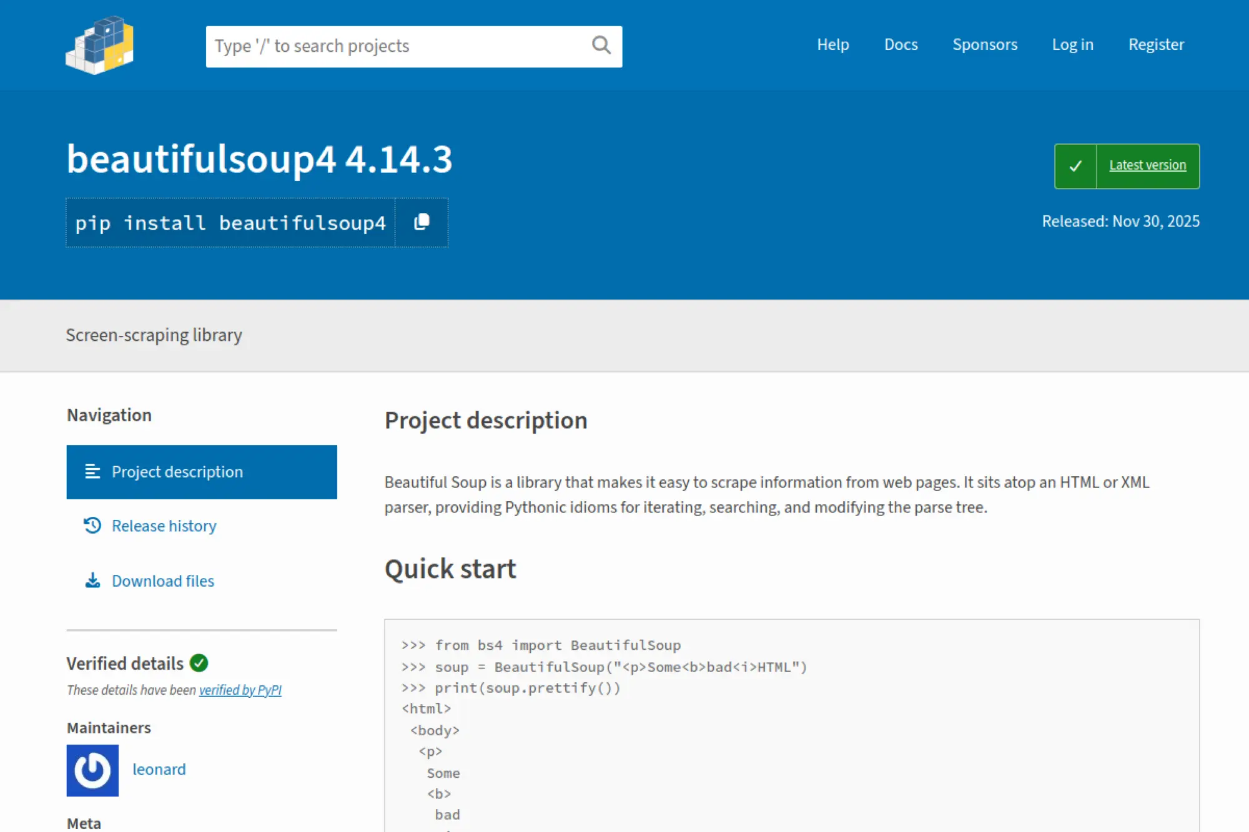Select the Project description tab
1249x832 pixels.
point(177,472)
